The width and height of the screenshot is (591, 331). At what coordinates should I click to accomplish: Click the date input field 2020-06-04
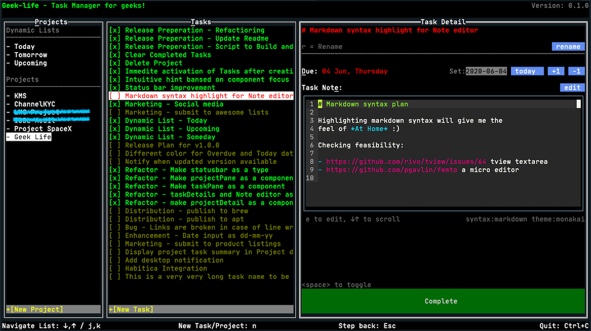(x=486, y=71)
